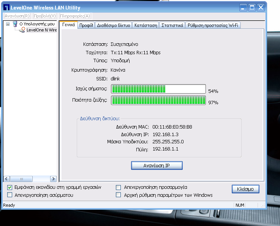Click the tree horizontal scrollbar thumb
This screenshot has width=280, height=226.
(21, 179)
